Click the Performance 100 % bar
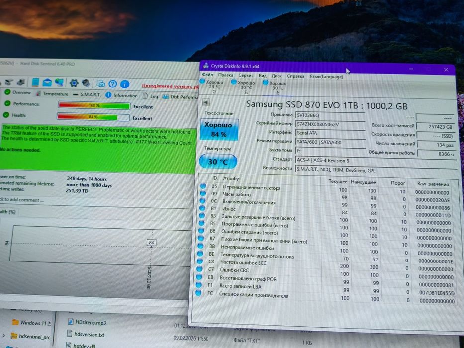 click(x=94, y=105)
